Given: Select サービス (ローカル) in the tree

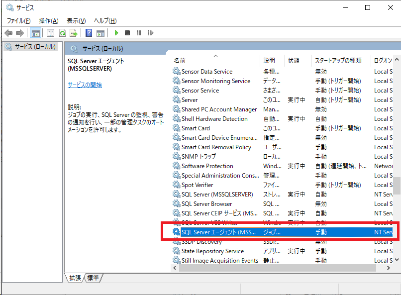Looking at the screenshot, I should [x=32, y=47].
